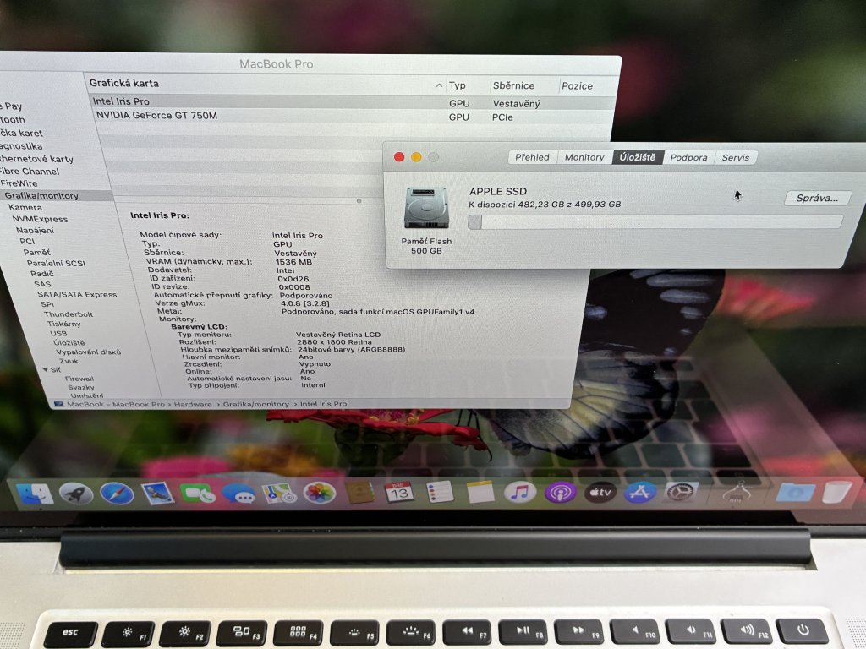Open Calendar icon showing 13
This screenshot has width=866, height=649.
[x=399, y=492]
